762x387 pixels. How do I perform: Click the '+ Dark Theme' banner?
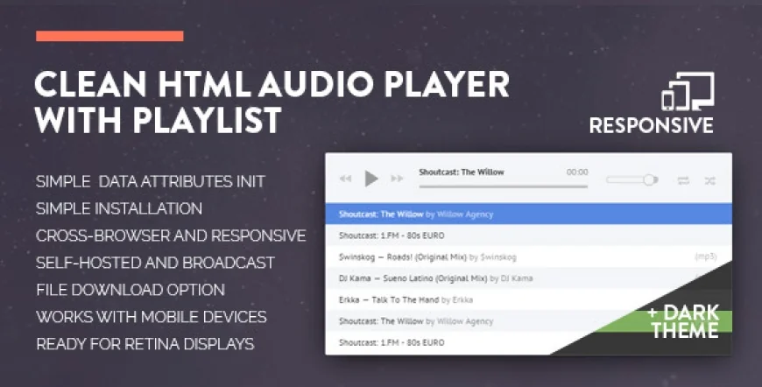(684, 321)
